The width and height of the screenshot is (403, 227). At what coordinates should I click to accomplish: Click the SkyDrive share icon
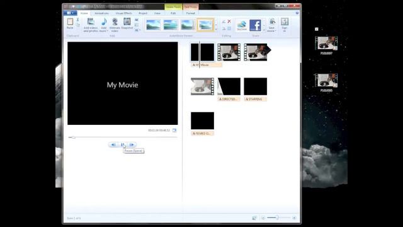click(x=242, y=25)
